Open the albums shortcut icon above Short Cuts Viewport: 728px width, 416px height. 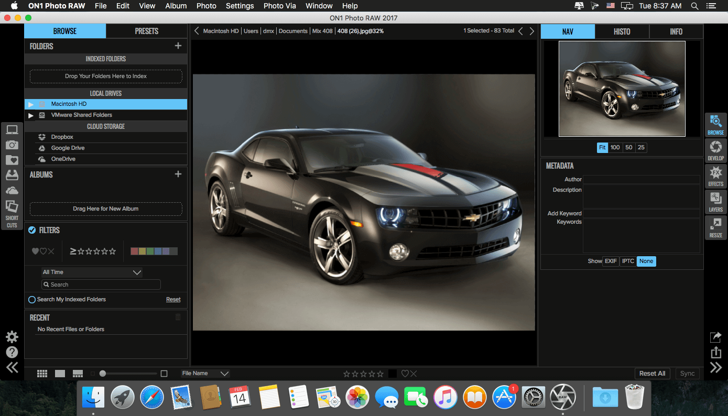[12, 206]
